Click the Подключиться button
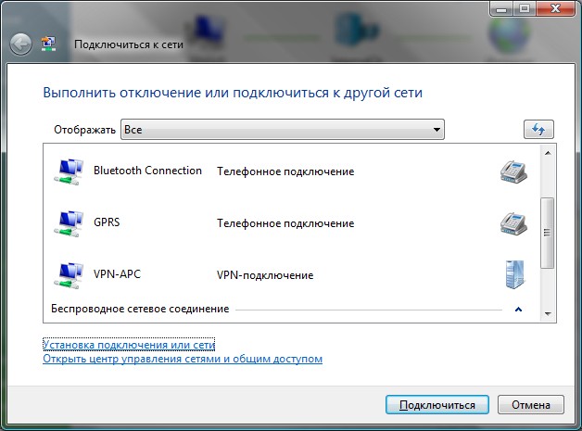 click(437, 405)
